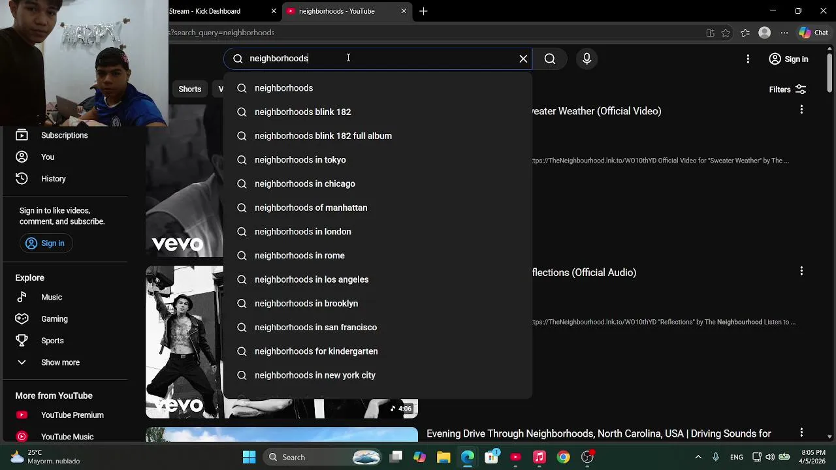Choose suggestion 'neighborhoods in chicago'
This screenshot has height=470, width=836.
click(378, 184)
